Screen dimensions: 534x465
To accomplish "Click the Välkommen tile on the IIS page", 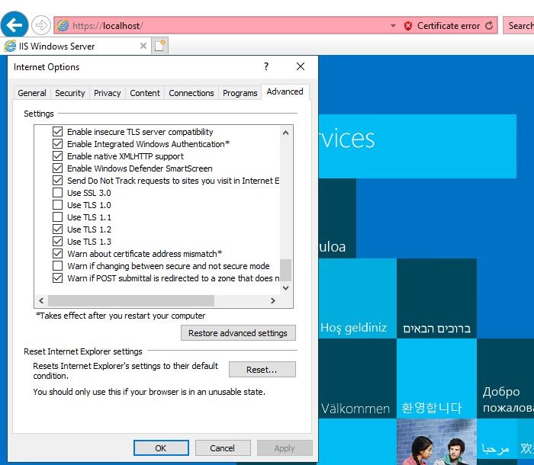I will click(x=358, y=378).
